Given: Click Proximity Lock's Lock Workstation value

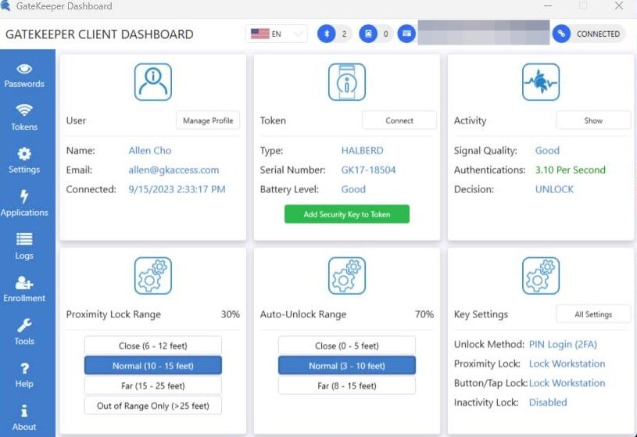Looking at the screenshot, I should point(567,364).
